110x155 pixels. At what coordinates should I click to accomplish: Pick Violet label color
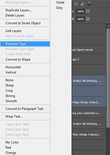(60, 2)
